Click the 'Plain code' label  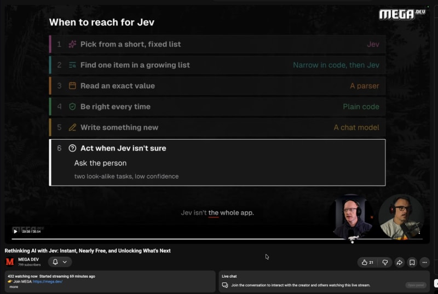pyautogui.click(x=361, y=107)
